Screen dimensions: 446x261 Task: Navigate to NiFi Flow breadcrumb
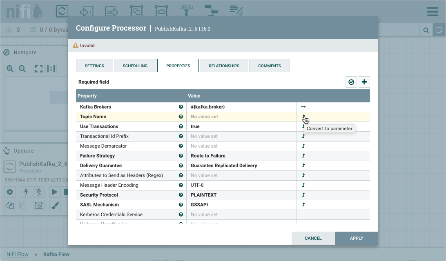pos(18,254)
